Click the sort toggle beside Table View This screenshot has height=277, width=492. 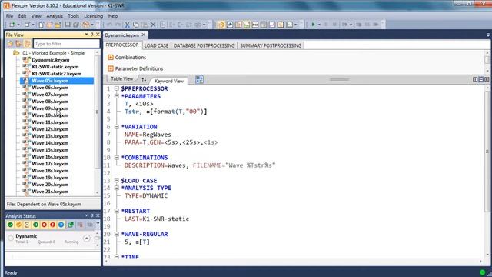pos(144,79)
